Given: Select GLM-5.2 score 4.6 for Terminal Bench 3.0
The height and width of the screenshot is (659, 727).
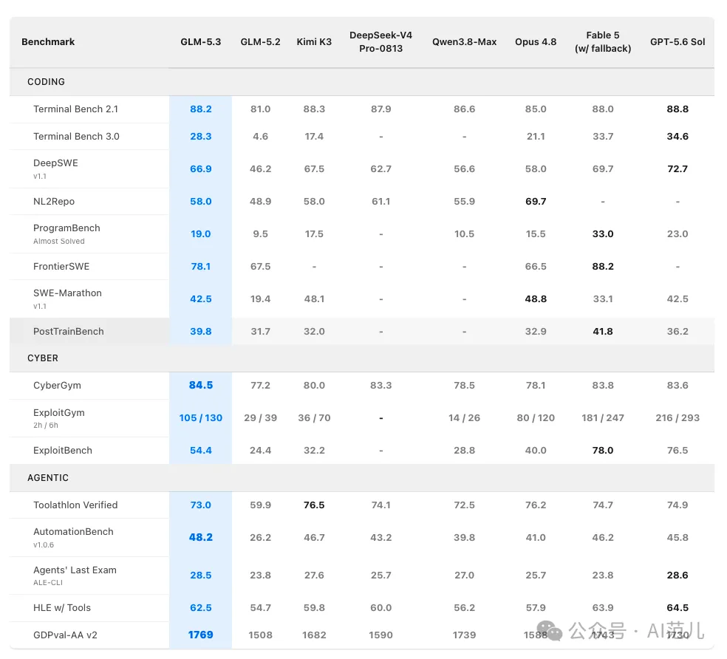Looking at the screenshot, I should coord(260,137).
